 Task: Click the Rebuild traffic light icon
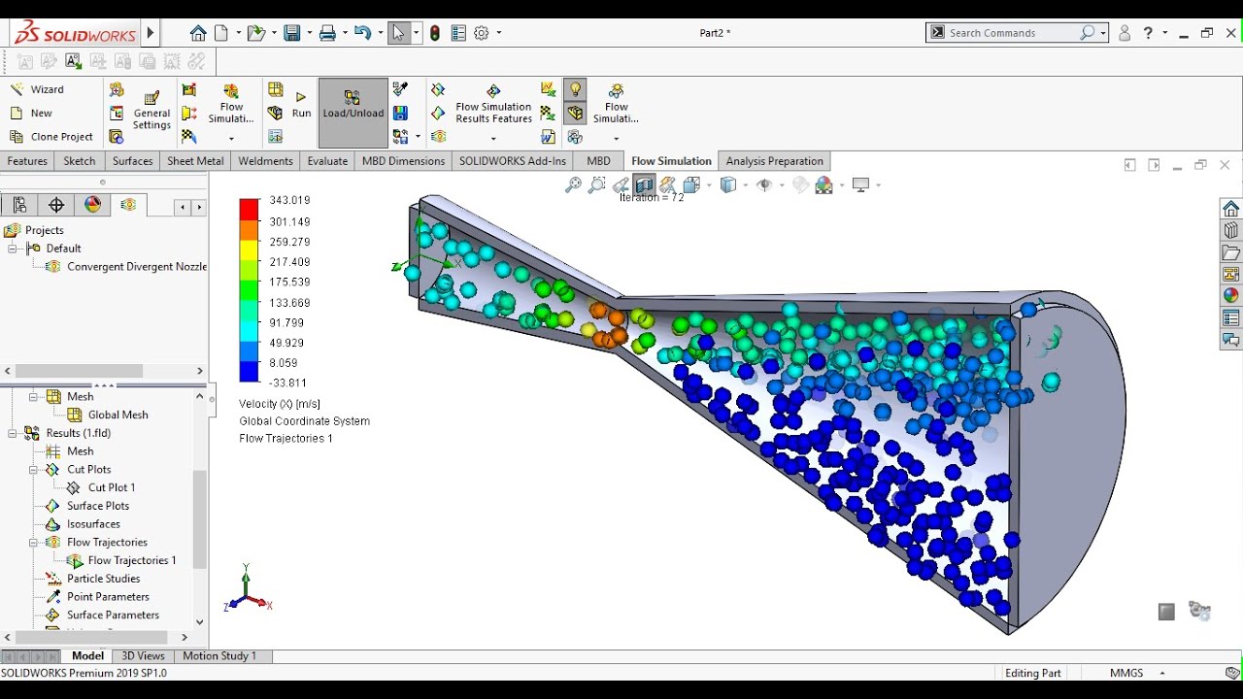[x=434, y=33]
